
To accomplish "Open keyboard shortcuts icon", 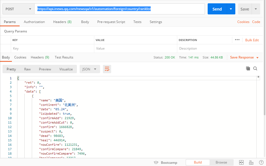I will pyautogui.click(x=251, y=162).
